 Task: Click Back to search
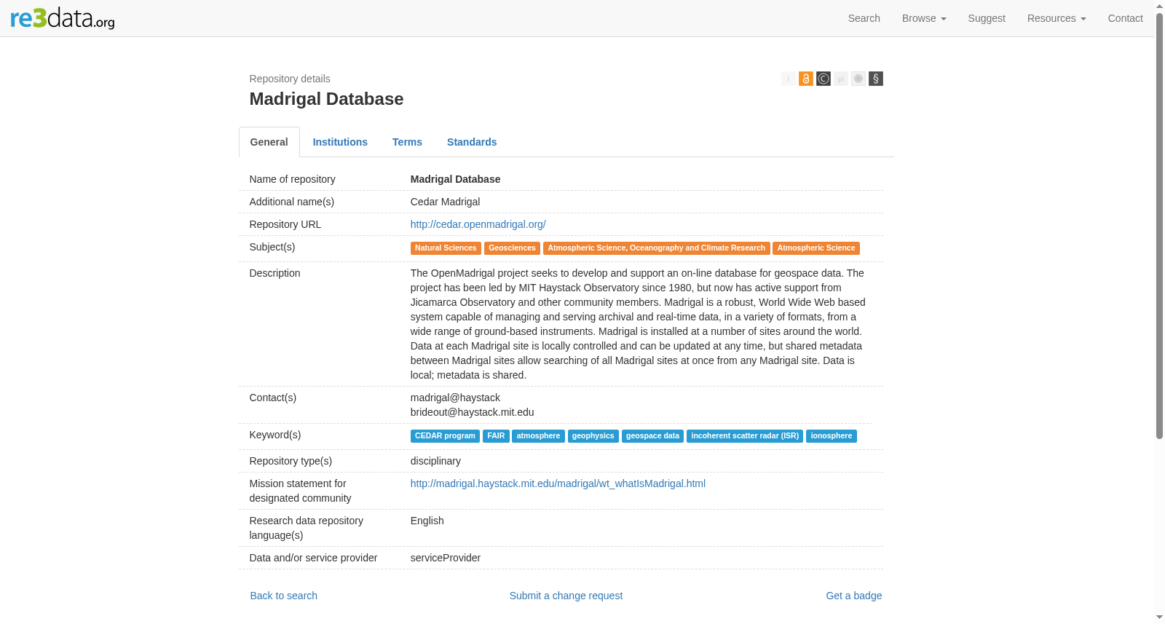click(284, 596)
